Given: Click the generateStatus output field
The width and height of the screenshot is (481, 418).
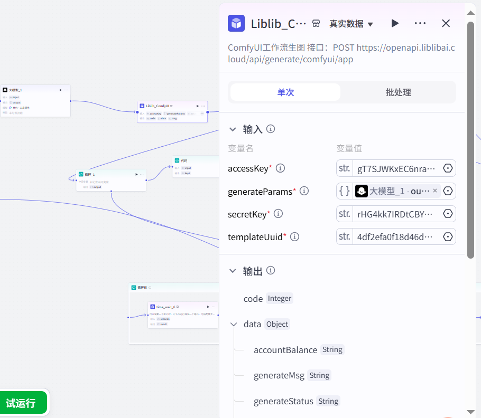Looking at the screenshot, I should pyautogui.click(x=297, y=402).
